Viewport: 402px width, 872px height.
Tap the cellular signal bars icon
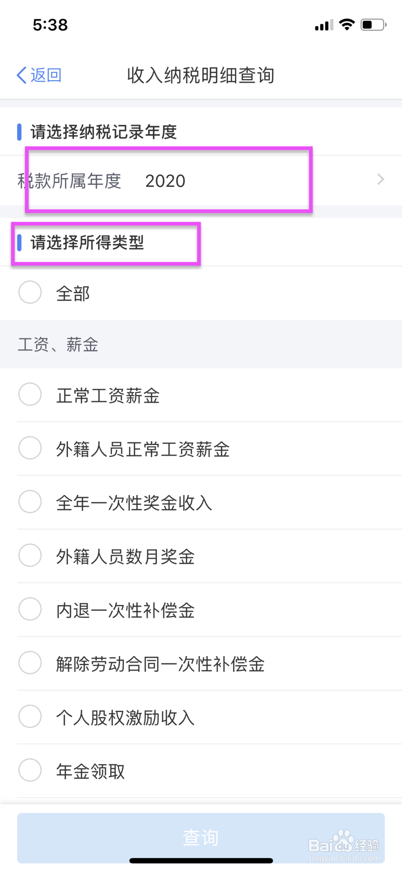click(x=324, y=25)
